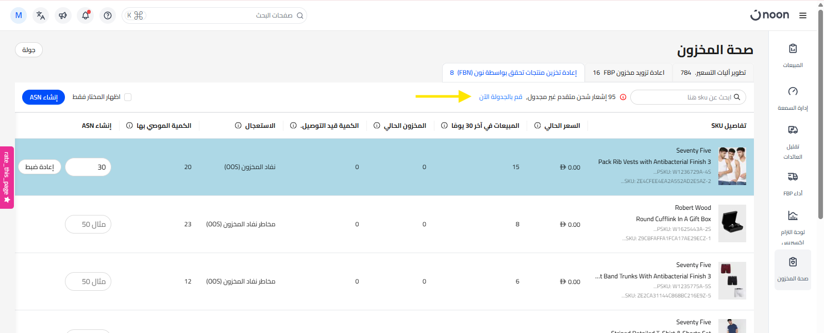Open the user profile avatar M
Image resolution: width=824 pixels, height=333 pixels.
19,15
